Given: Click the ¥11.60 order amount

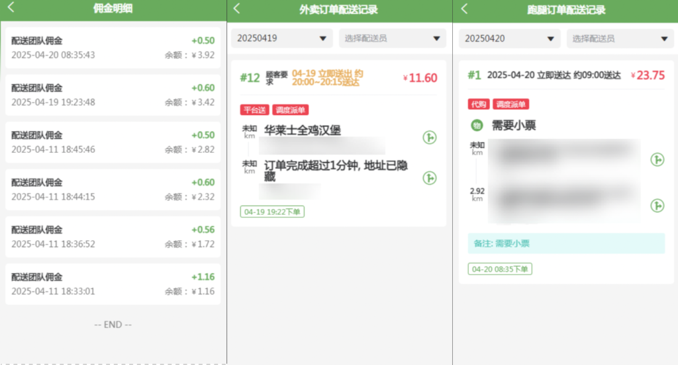Looking at the screenshot, I should coord(420,78).
